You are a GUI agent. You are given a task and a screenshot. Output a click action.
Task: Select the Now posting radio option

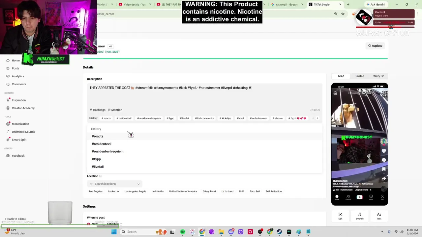point(92,224)
